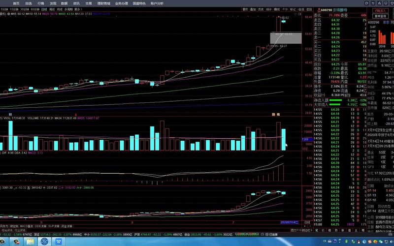Click the formula fx icon in title bar

click(x=379, y=3)
